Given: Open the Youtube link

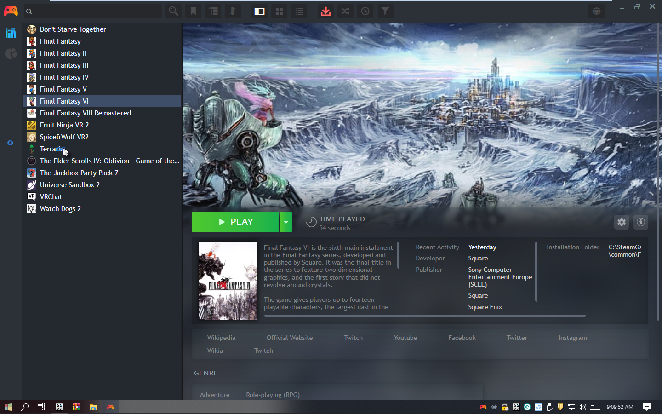Looking at the screenshot, I should pyautogui.click(x=405, y=338).
